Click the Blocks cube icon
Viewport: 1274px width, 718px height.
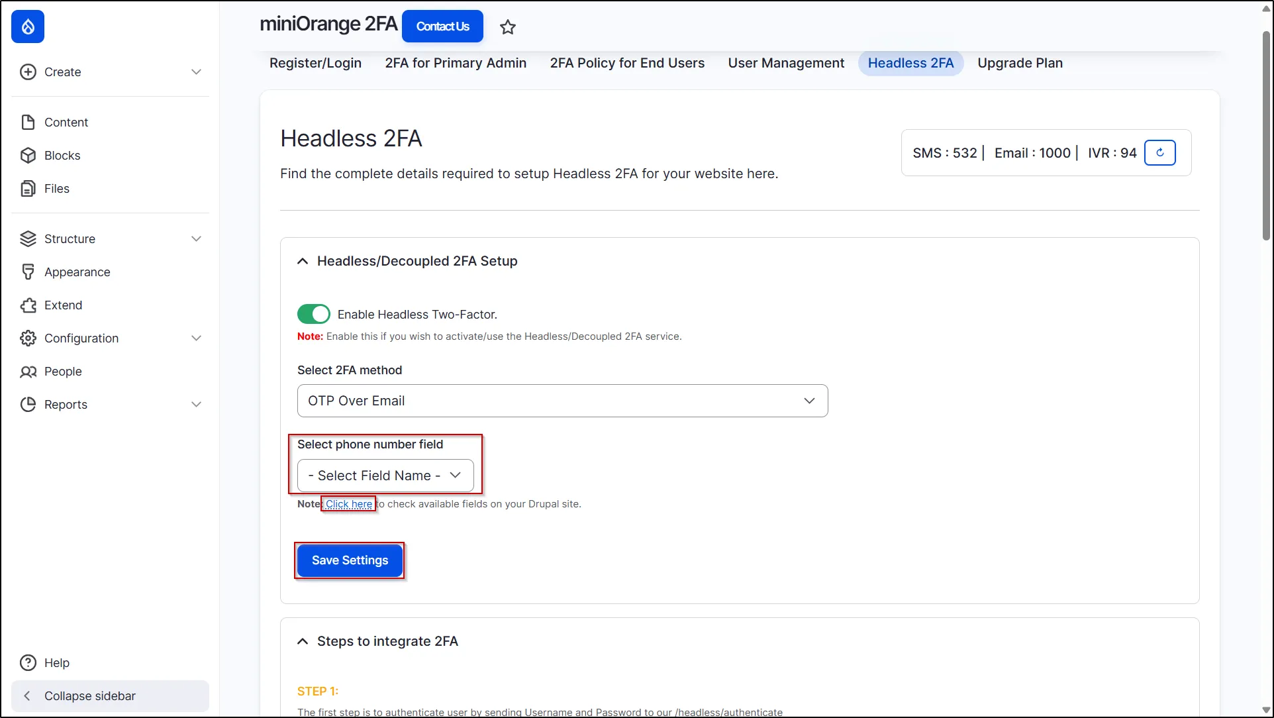28,155
